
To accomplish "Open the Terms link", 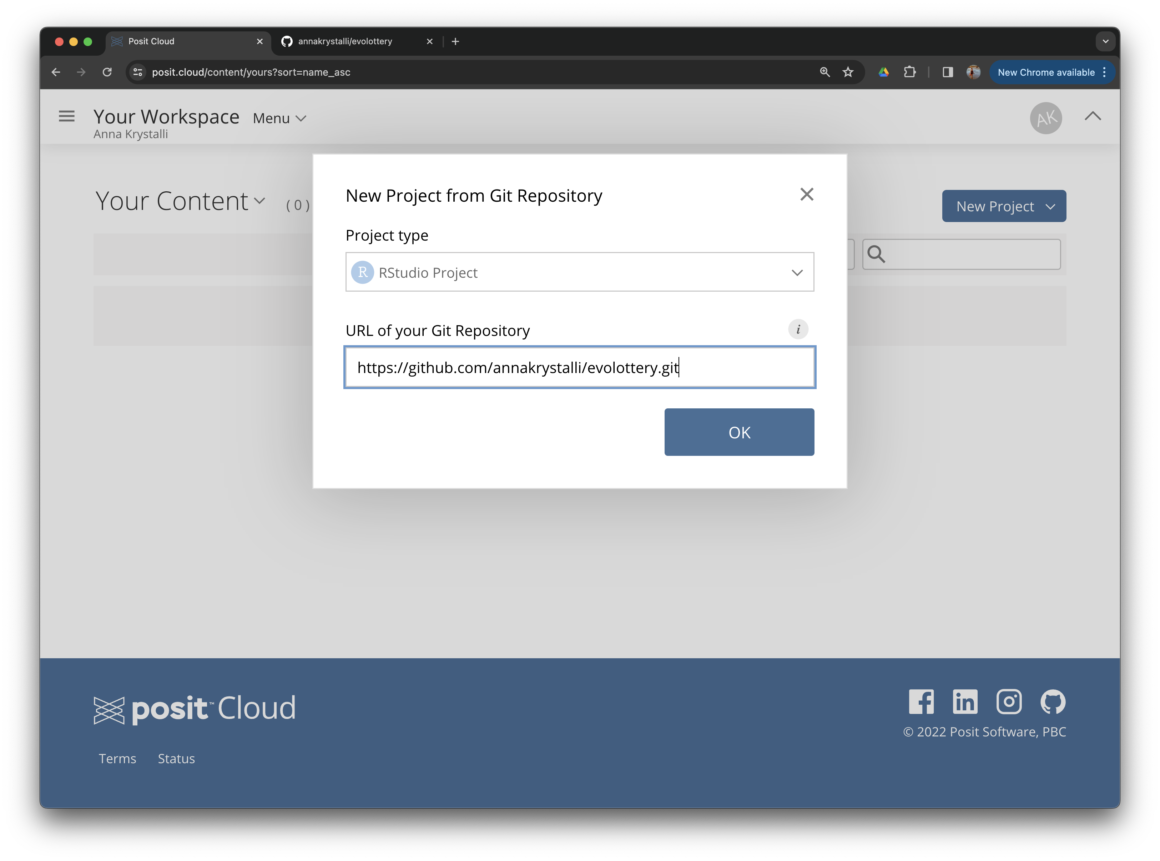I will tap(117, 758).
